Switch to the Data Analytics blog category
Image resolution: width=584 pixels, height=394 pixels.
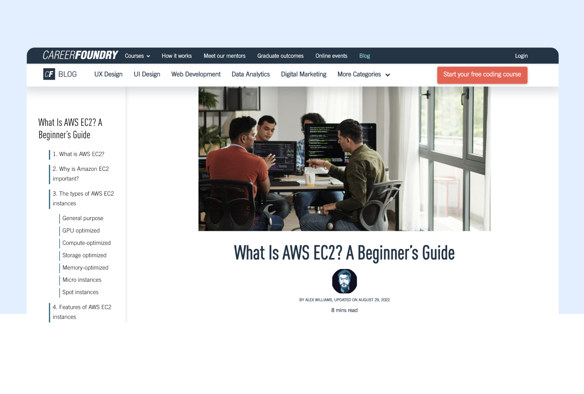250,74
